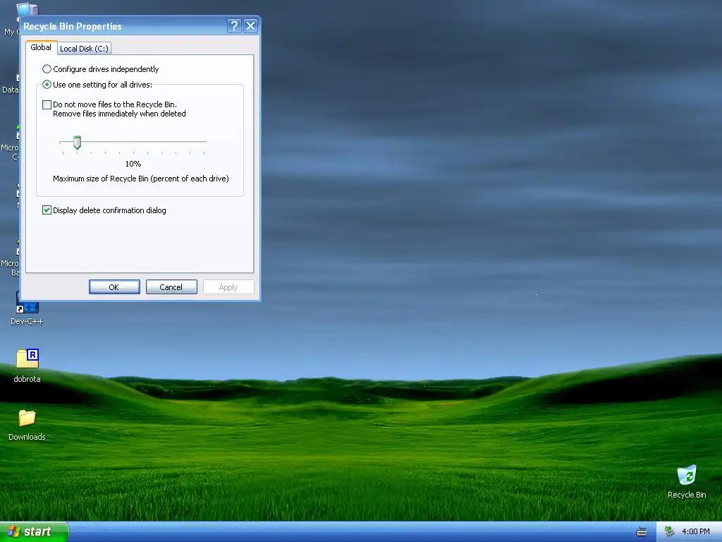Close the Recycle Bin Properties dialog
Viewport: 722px width, 542px height.
point(250,26)
